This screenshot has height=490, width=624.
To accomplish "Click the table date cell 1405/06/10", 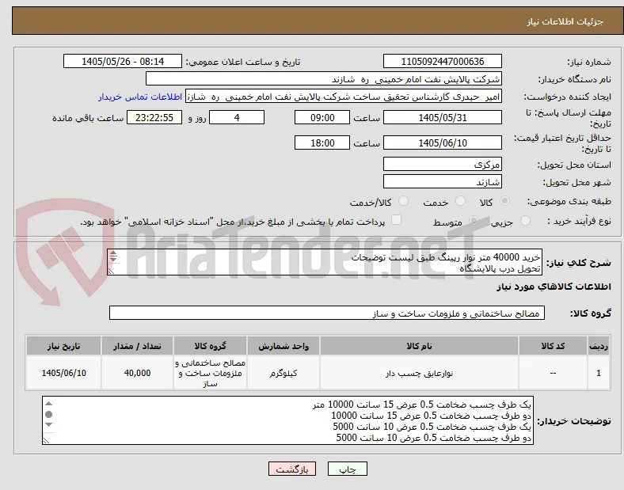I will click(x=63, y=373).
